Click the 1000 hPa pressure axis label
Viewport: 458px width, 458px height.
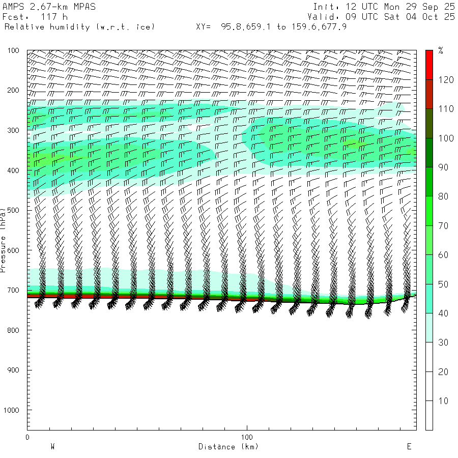pos(11,410)
